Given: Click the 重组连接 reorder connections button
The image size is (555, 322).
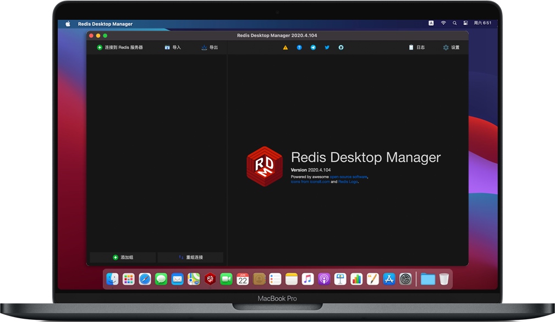Looking at the screenshot, I should click(190, 257).
